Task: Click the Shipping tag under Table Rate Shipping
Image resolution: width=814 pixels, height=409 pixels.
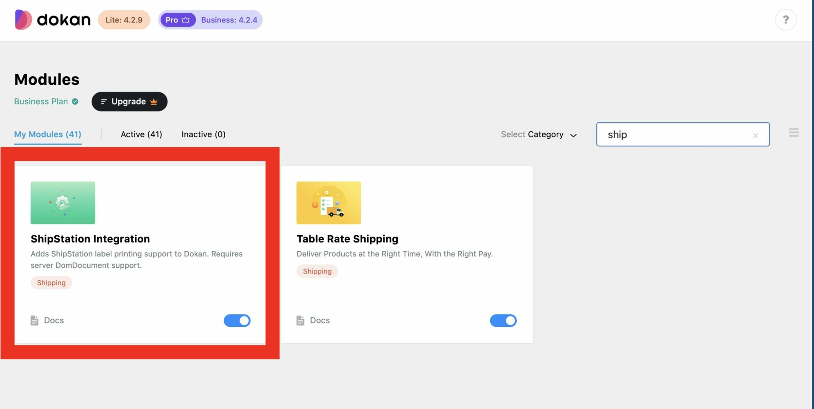Action: pos(317,271)
